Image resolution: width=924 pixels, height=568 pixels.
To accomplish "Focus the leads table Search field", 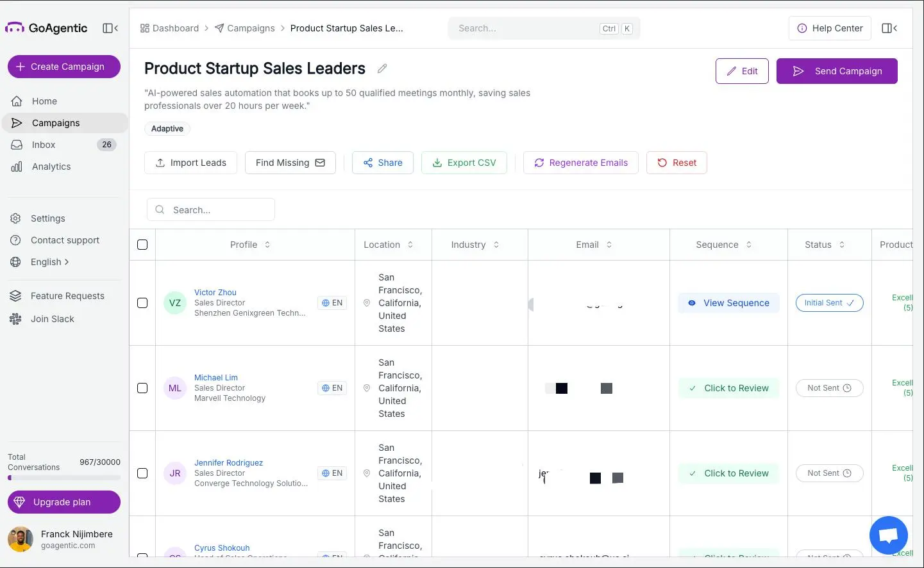I will pos(211,210).
